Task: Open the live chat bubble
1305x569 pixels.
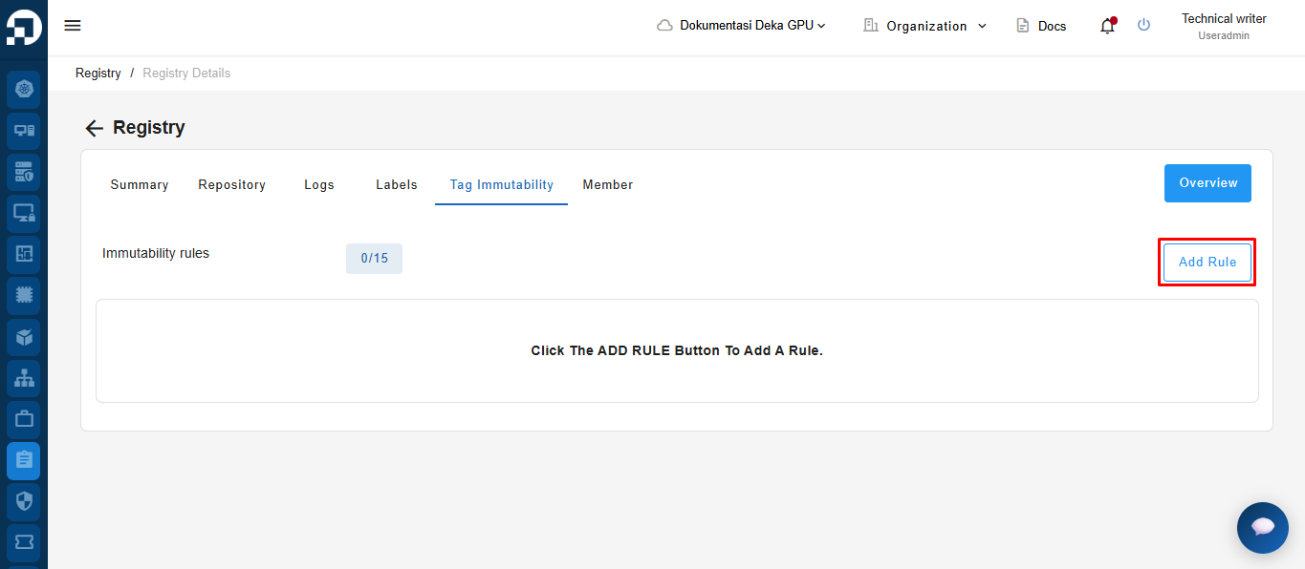Action: point(1262,527)
